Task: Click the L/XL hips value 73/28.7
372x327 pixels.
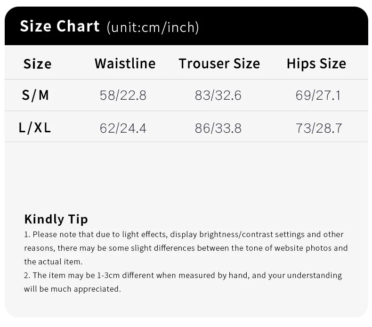Action: tap(319, 128)
